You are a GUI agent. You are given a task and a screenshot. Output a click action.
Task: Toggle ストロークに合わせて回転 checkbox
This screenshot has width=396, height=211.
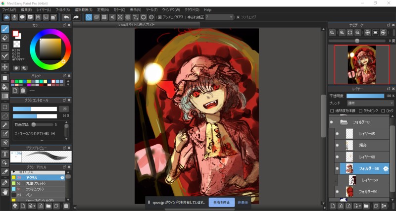click(53, 133)
